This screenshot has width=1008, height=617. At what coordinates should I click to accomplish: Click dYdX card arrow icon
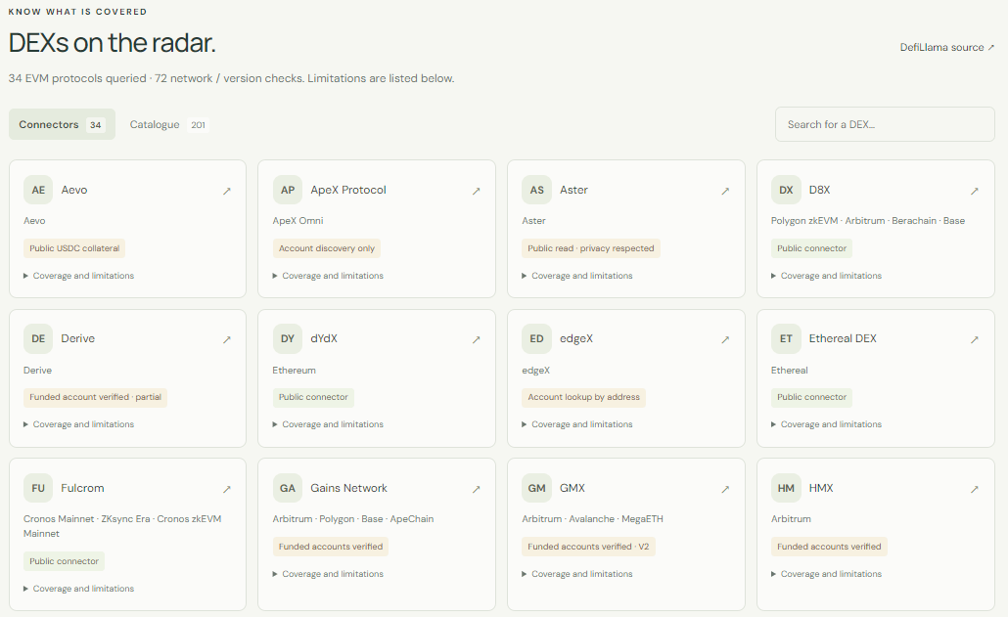pyautogui.click(x=477, y=339)
